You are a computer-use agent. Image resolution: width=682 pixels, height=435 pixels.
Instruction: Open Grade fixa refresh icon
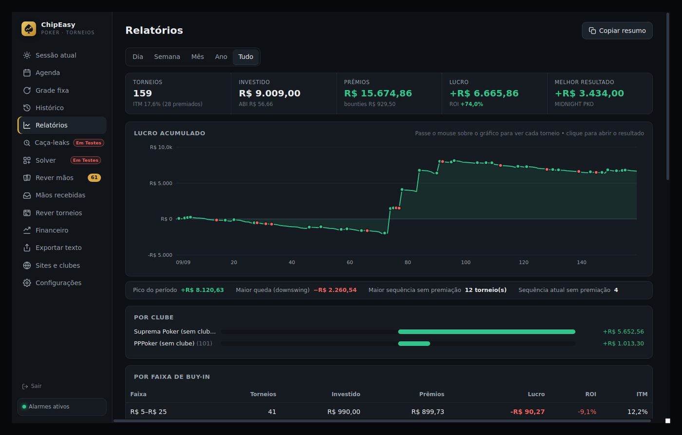[27, 90]
